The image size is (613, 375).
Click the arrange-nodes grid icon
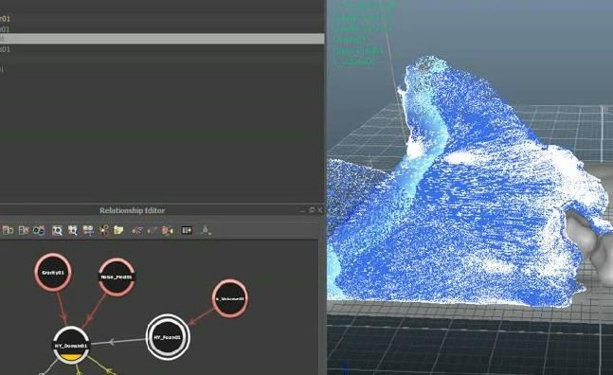[88, 230]
